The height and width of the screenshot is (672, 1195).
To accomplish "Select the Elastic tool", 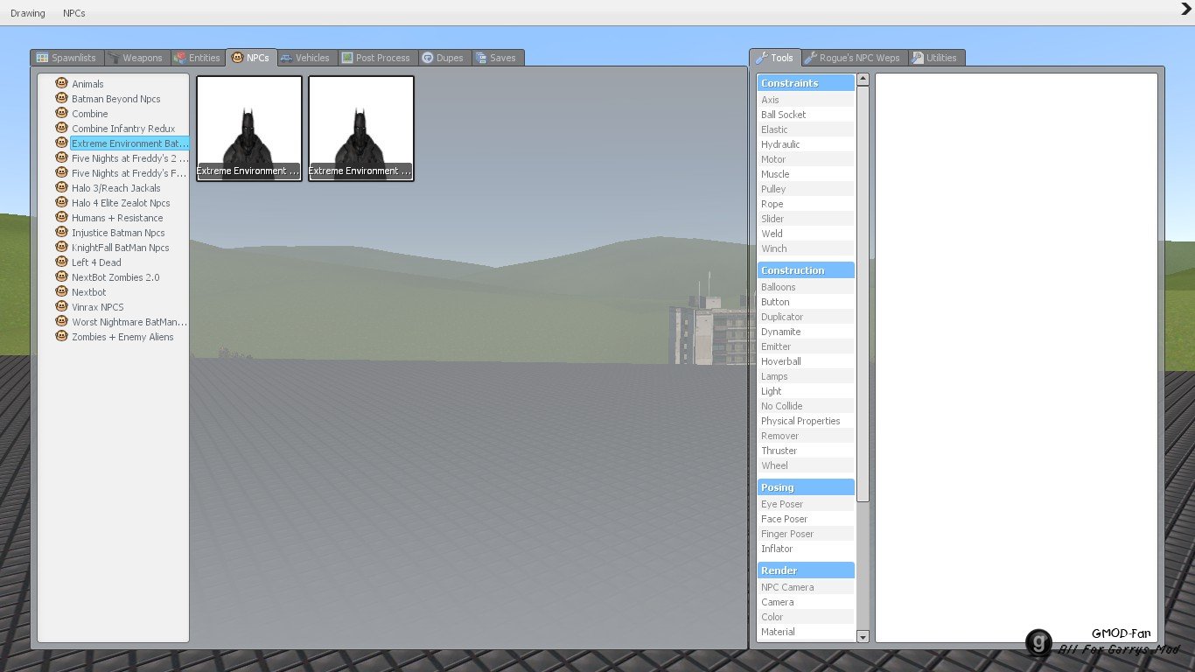I will pos(806,129).
